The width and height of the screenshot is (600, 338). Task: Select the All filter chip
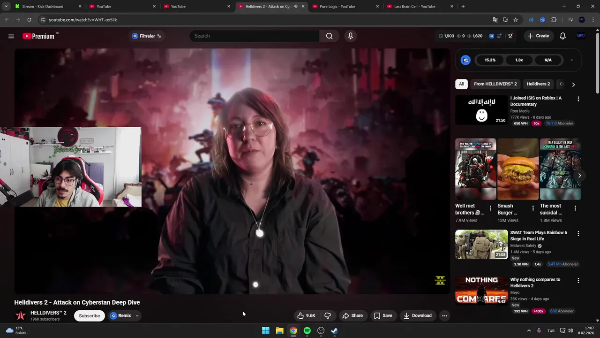461,84
